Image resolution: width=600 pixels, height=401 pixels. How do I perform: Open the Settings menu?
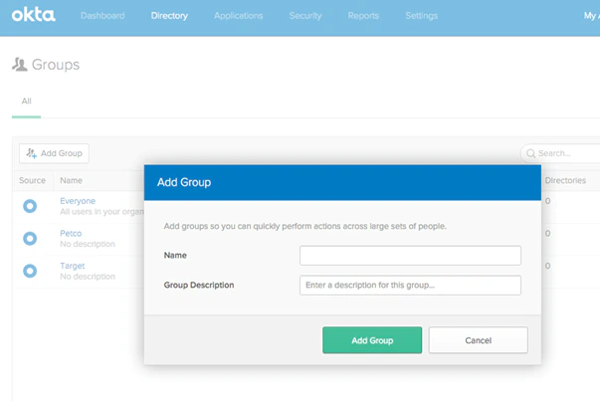click(422, 16)
